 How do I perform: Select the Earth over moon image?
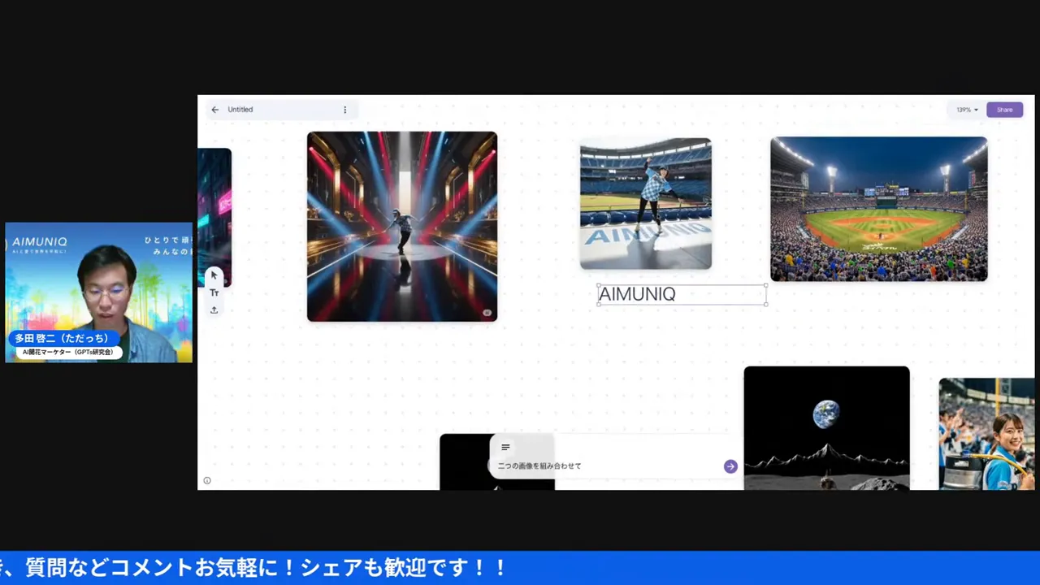[826, 427]
